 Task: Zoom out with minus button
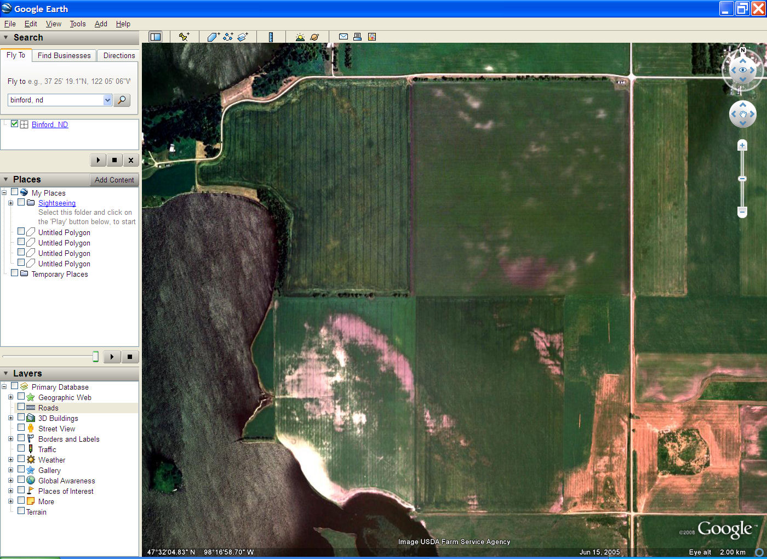click(742, 212)
